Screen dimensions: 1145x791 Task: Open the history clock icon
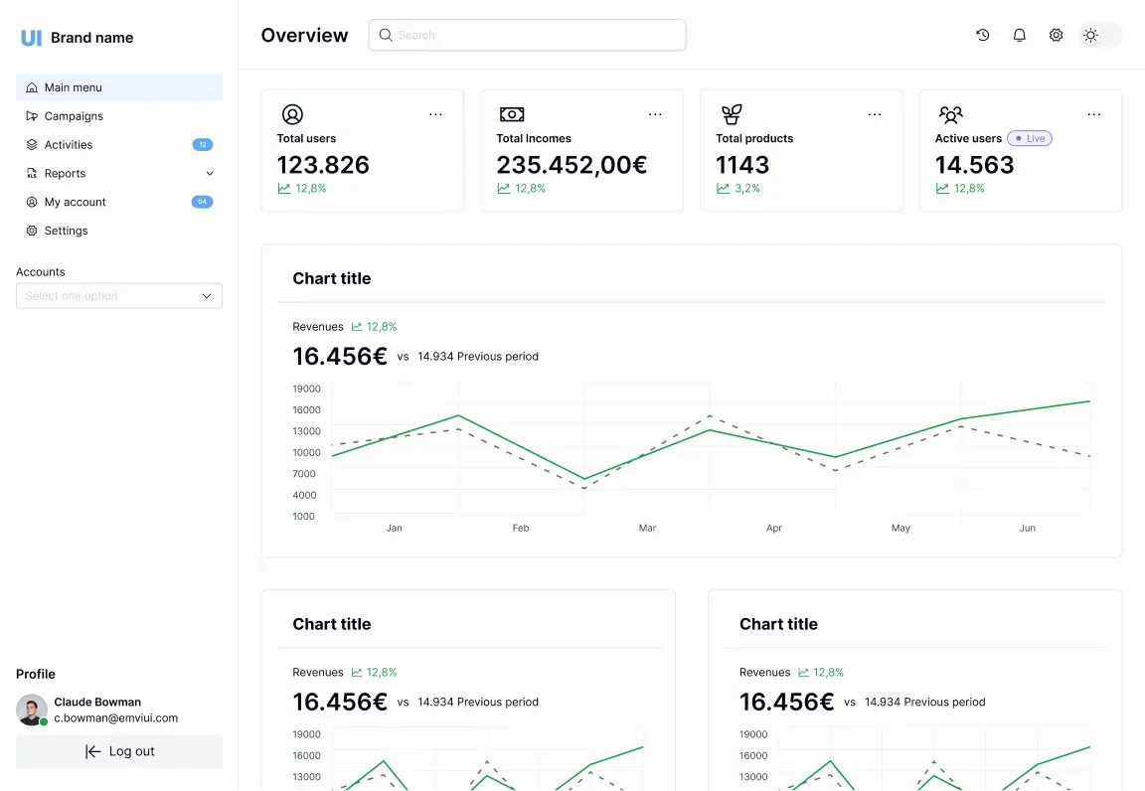click(x=982, y=35)
